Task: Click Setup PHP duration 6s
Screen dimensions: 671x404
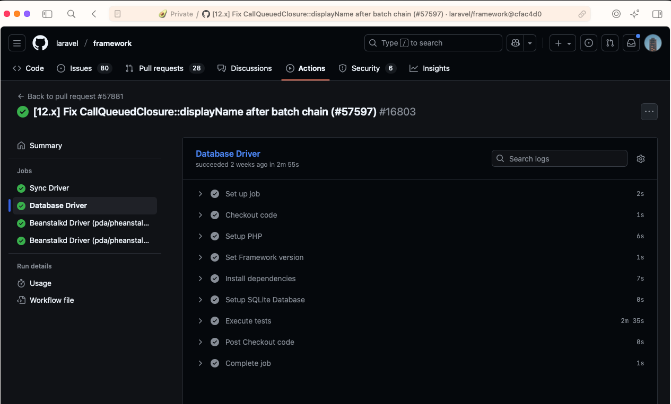Action: (640, 236)
